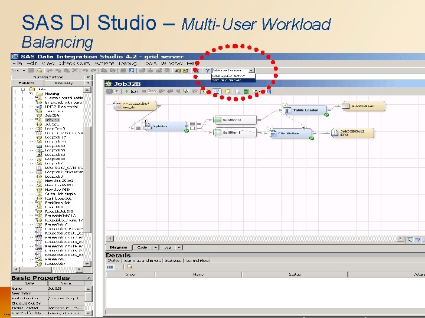Image resolution: width=425 pixels, height=318 pixels.
Task: Click the Stop button in Job32B toolbar
Action: [149, 91]
